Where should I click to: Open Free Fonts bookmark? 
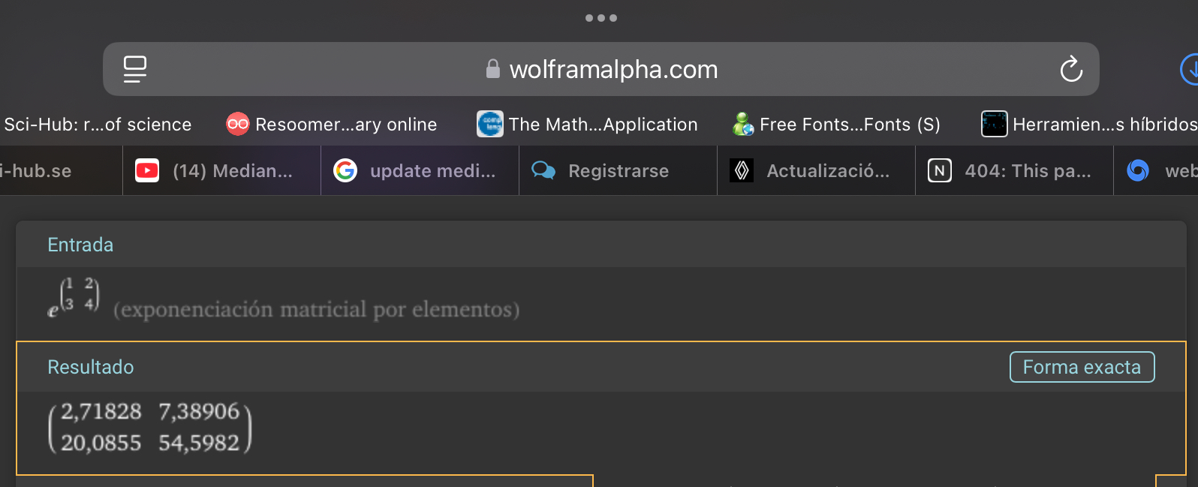click(x=836, y=125)
